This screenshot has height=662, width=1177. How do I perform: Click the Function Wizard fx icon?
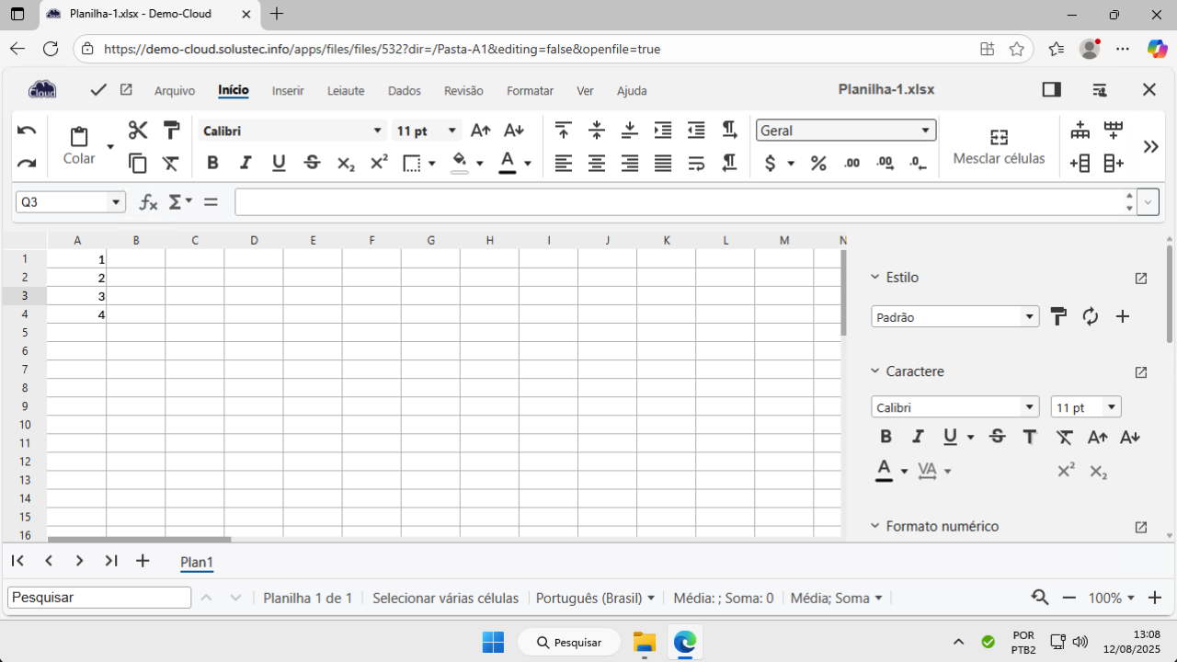point(148,202)
